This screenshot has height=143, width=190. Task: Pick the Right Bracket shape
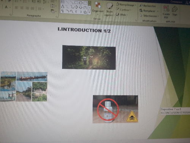81,12
